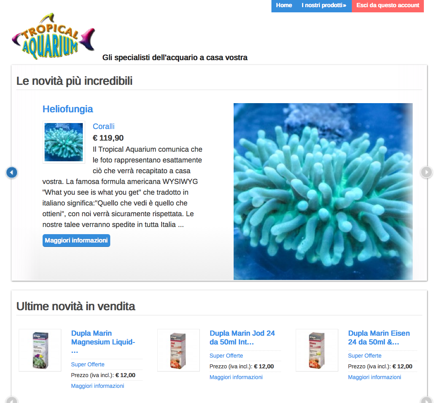Click the Tropical Aquarium logo

pyautogui.click(x=53, y=36)
